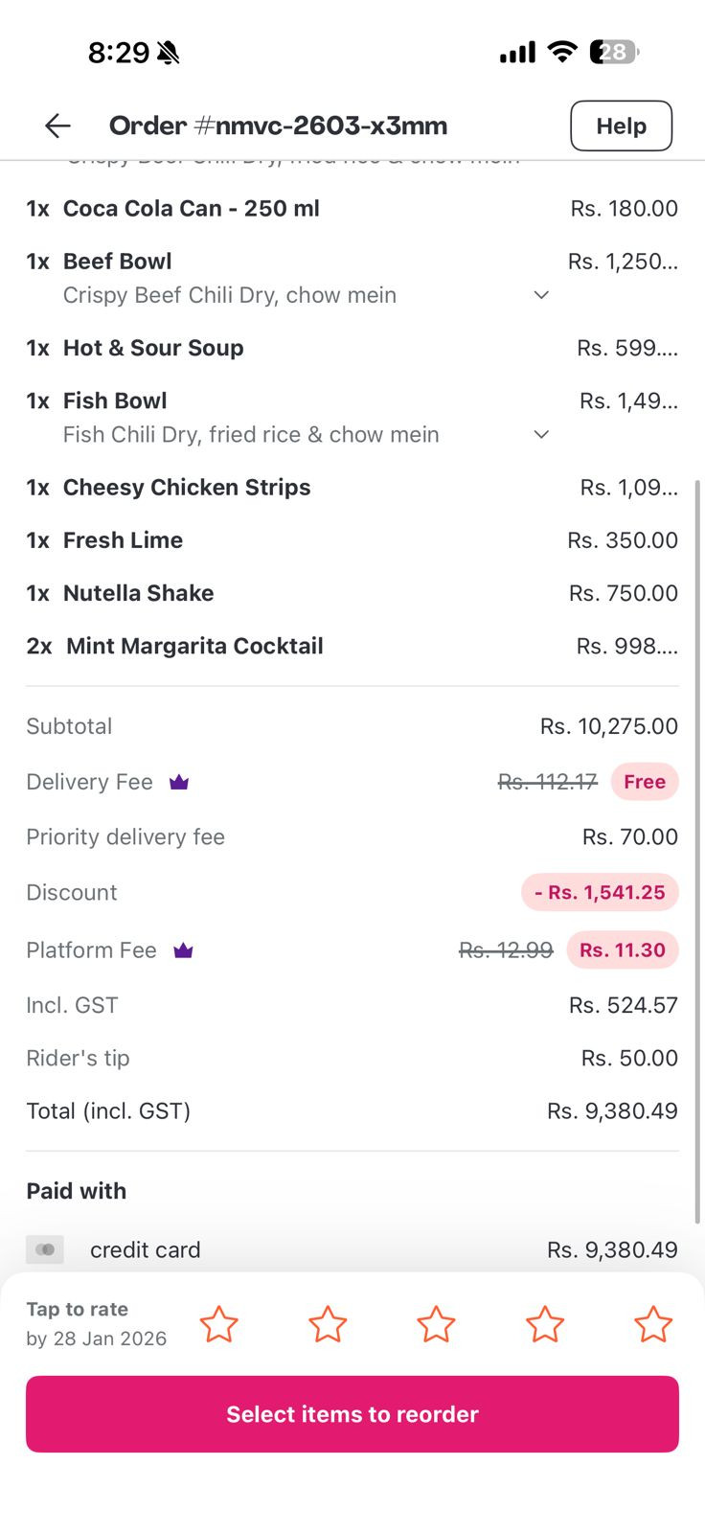
Task: Tap the Delivery Fee crown icon
Action: point(179,783)
